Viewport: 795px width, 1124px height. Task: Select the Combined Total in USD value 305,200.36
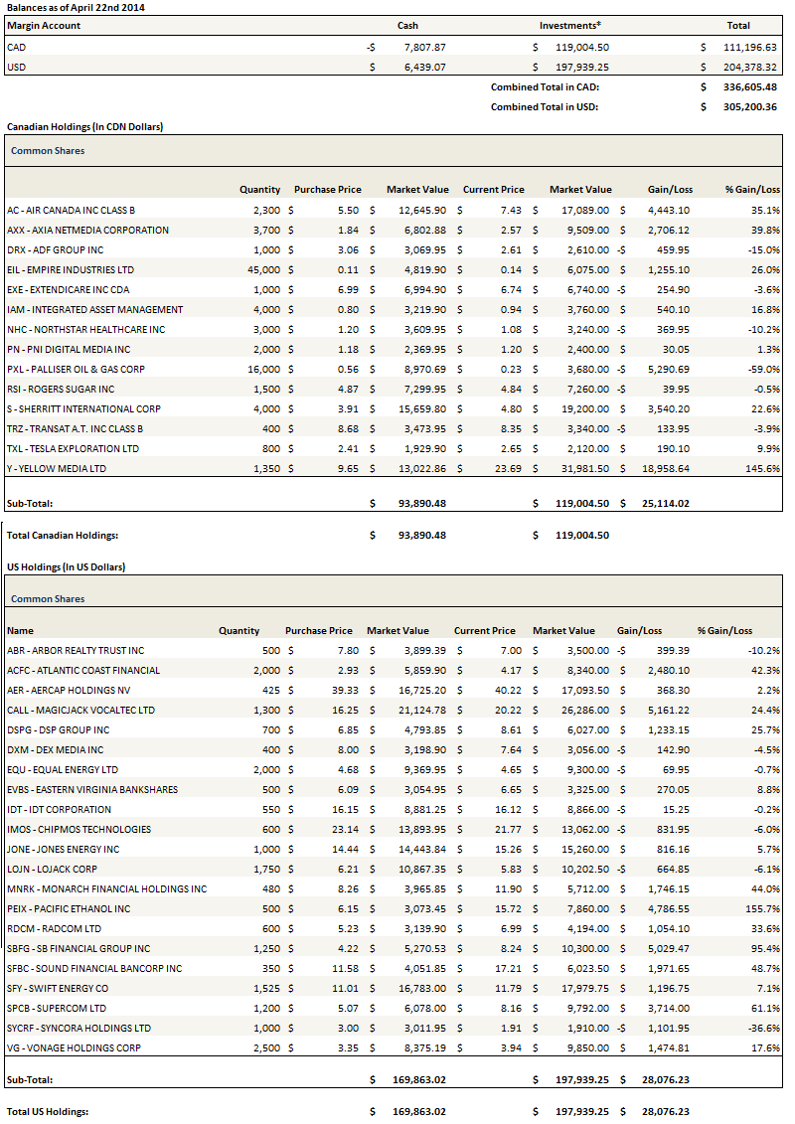tap(749, 106)
